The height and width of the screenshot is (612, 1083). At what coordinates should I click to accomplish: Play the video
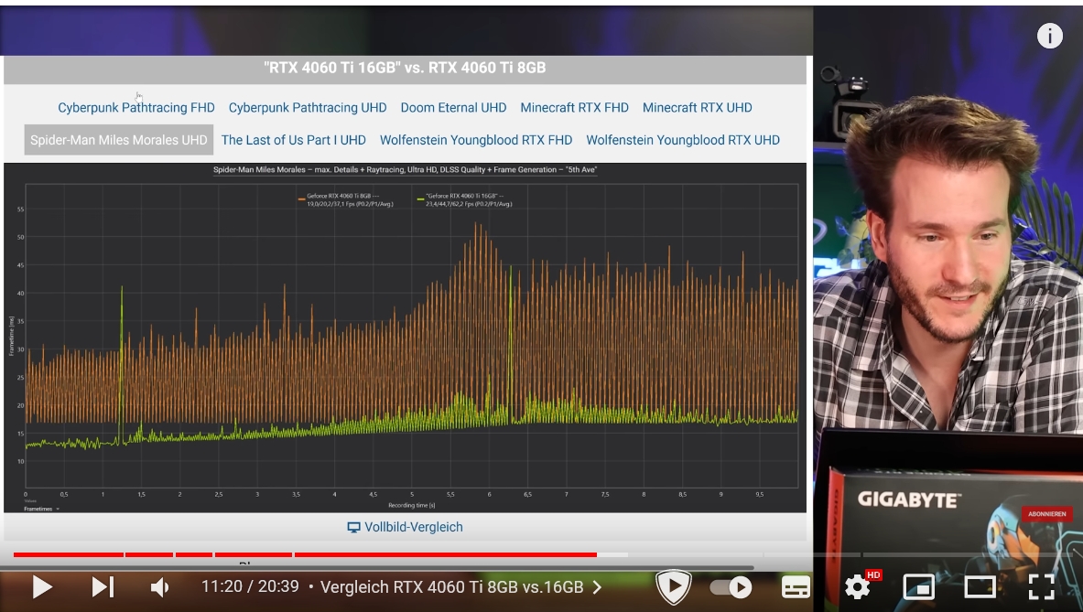point(41,587)
